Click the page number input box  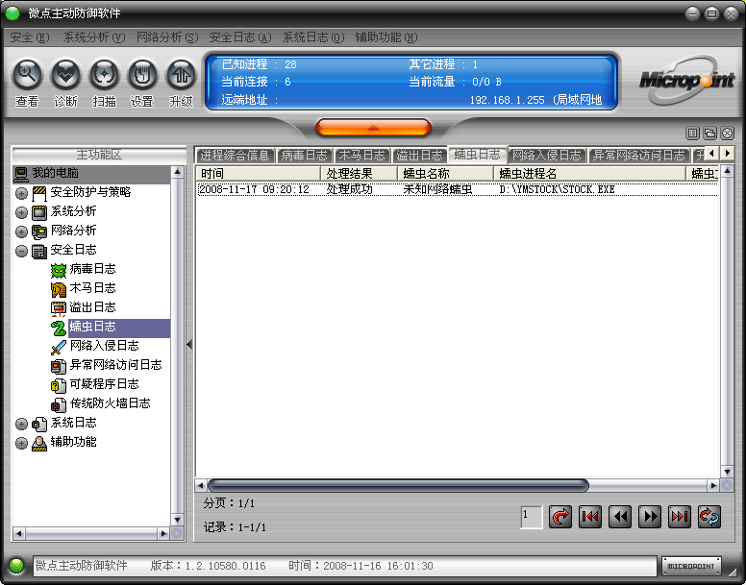coord(532,517)
